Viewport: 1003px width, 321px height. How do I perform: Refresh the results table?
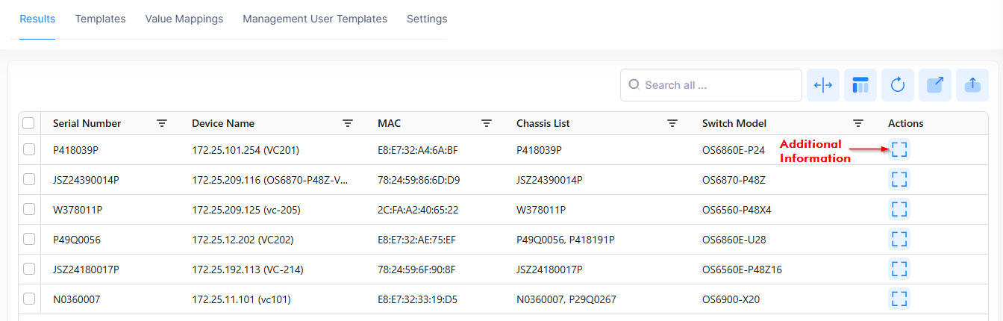point(898,85)
